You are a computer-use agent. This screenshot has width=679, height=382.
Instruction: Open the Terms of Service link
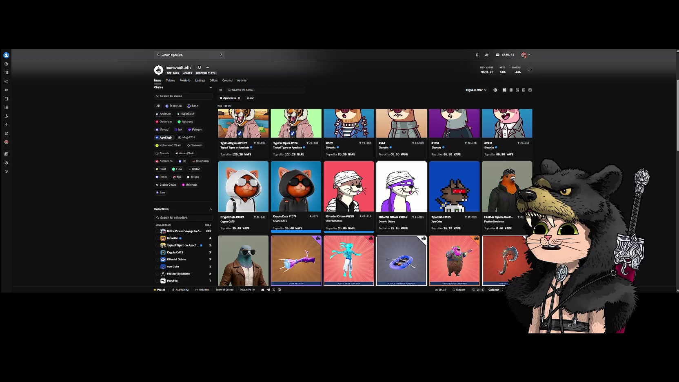[224, 290]
